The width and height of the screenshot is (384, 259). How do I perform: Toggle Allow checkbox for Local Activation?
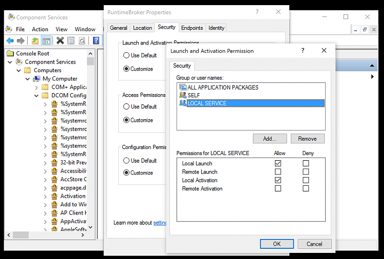click(278, 180)
